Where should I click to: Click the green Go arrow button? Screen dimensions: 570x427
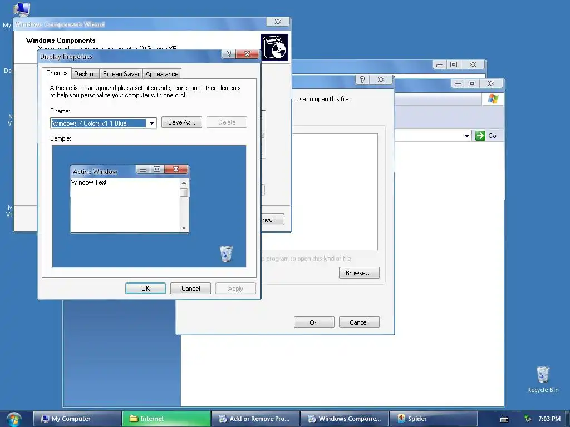tap(480, 136)
